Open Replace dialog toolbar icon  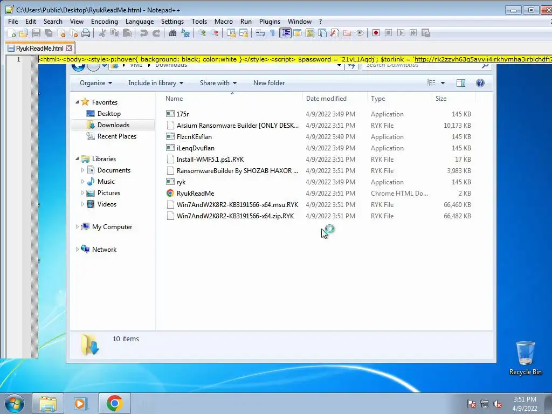[185, 33]
